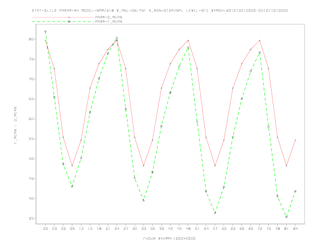This screenshot has width=322, height=249.
Task: Click the x-axis tick label 78
Action: tap(278, 229)
